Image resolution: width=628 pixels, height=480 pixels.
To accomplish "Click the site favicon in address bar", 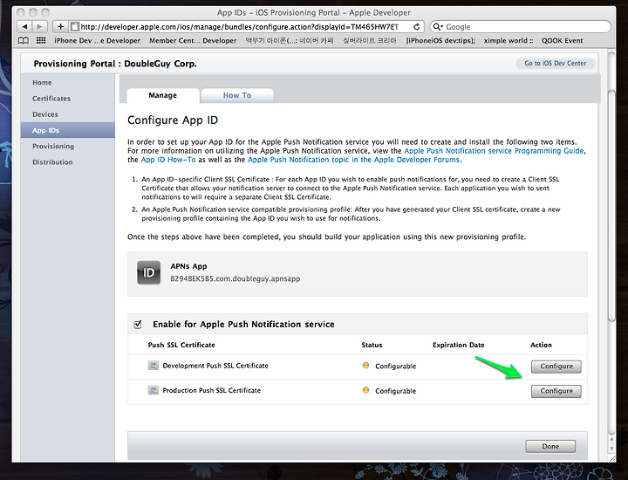I will coord(74,27).
